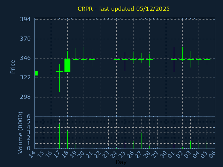Select the candlestick on day 26

coord(133,58)
